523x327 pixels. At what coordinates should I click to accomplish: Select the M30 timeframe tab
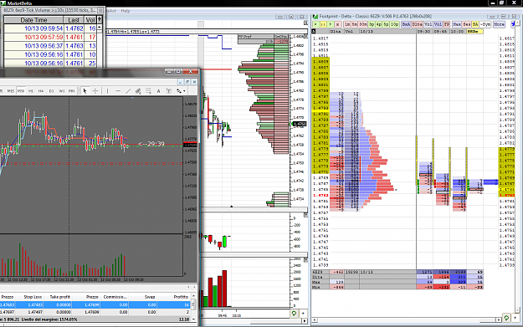(x=21, y=90)
